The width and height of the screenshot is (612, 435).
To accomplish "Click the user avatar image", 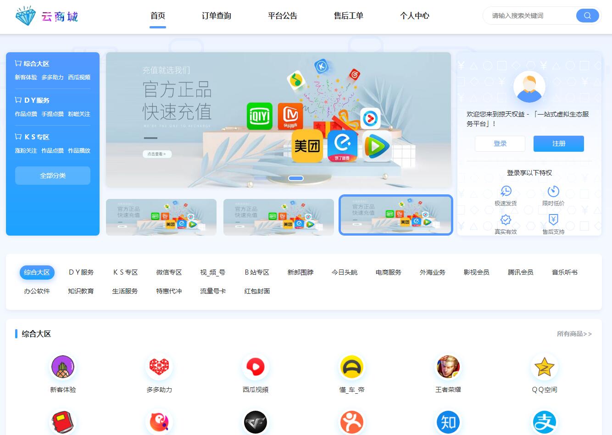I will (x=529, y=87).
